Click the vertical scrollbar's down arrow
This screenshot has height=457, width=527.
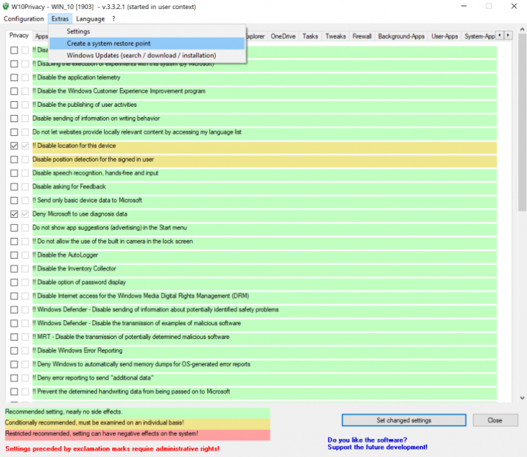click(522, 398)
